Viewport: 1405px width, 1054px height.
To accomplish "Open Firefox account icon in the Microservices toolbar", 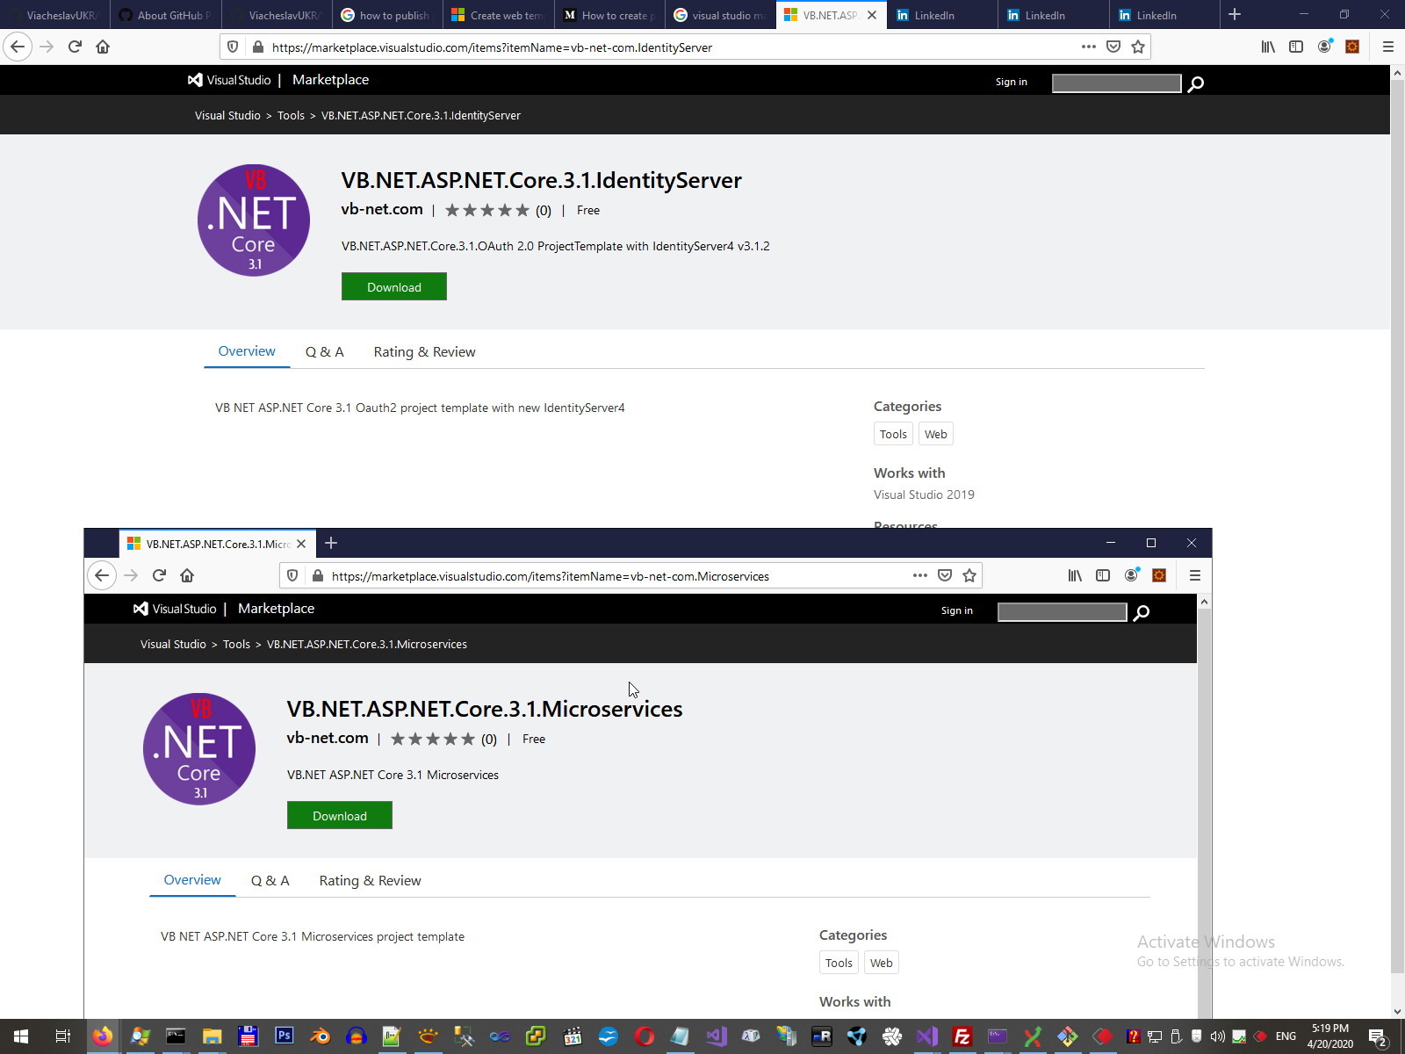I will tap(1131, 575).
